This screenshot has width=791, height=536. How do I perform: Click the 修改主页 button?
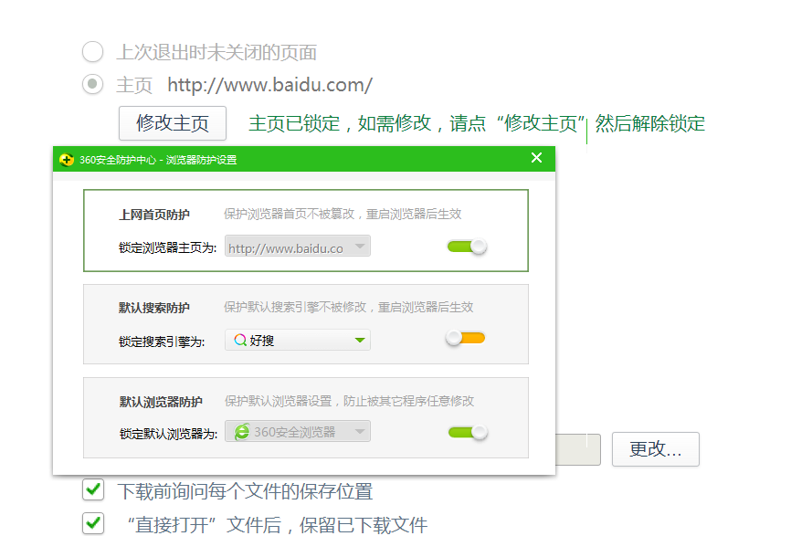(x=173, y=123)
